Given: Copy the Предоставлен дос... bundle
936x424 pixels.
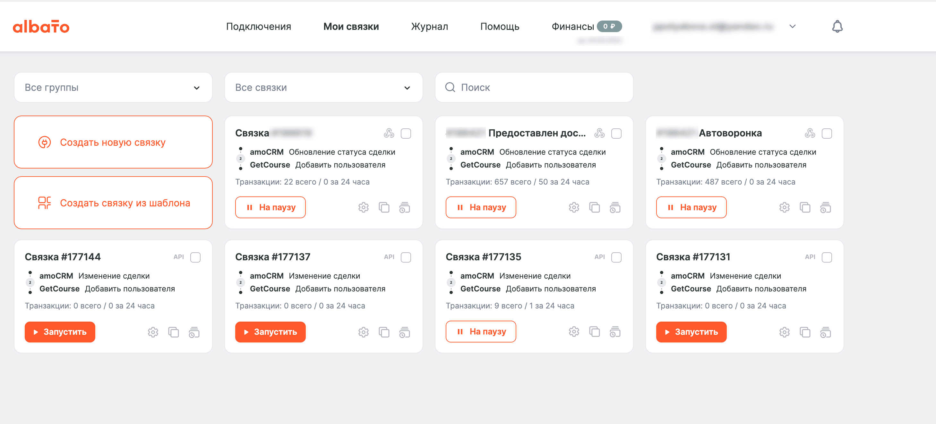Looking at the screenshot, I should point(595,207).
